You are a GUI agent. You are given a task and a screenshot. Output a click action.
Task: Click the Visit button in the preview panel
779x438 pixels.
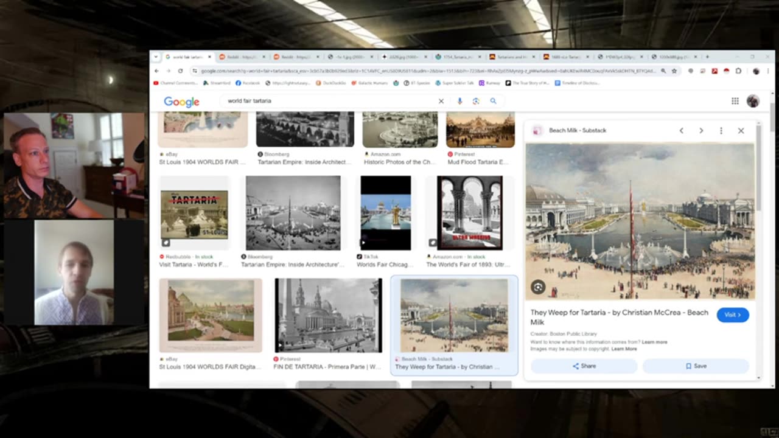pos(733,315)
